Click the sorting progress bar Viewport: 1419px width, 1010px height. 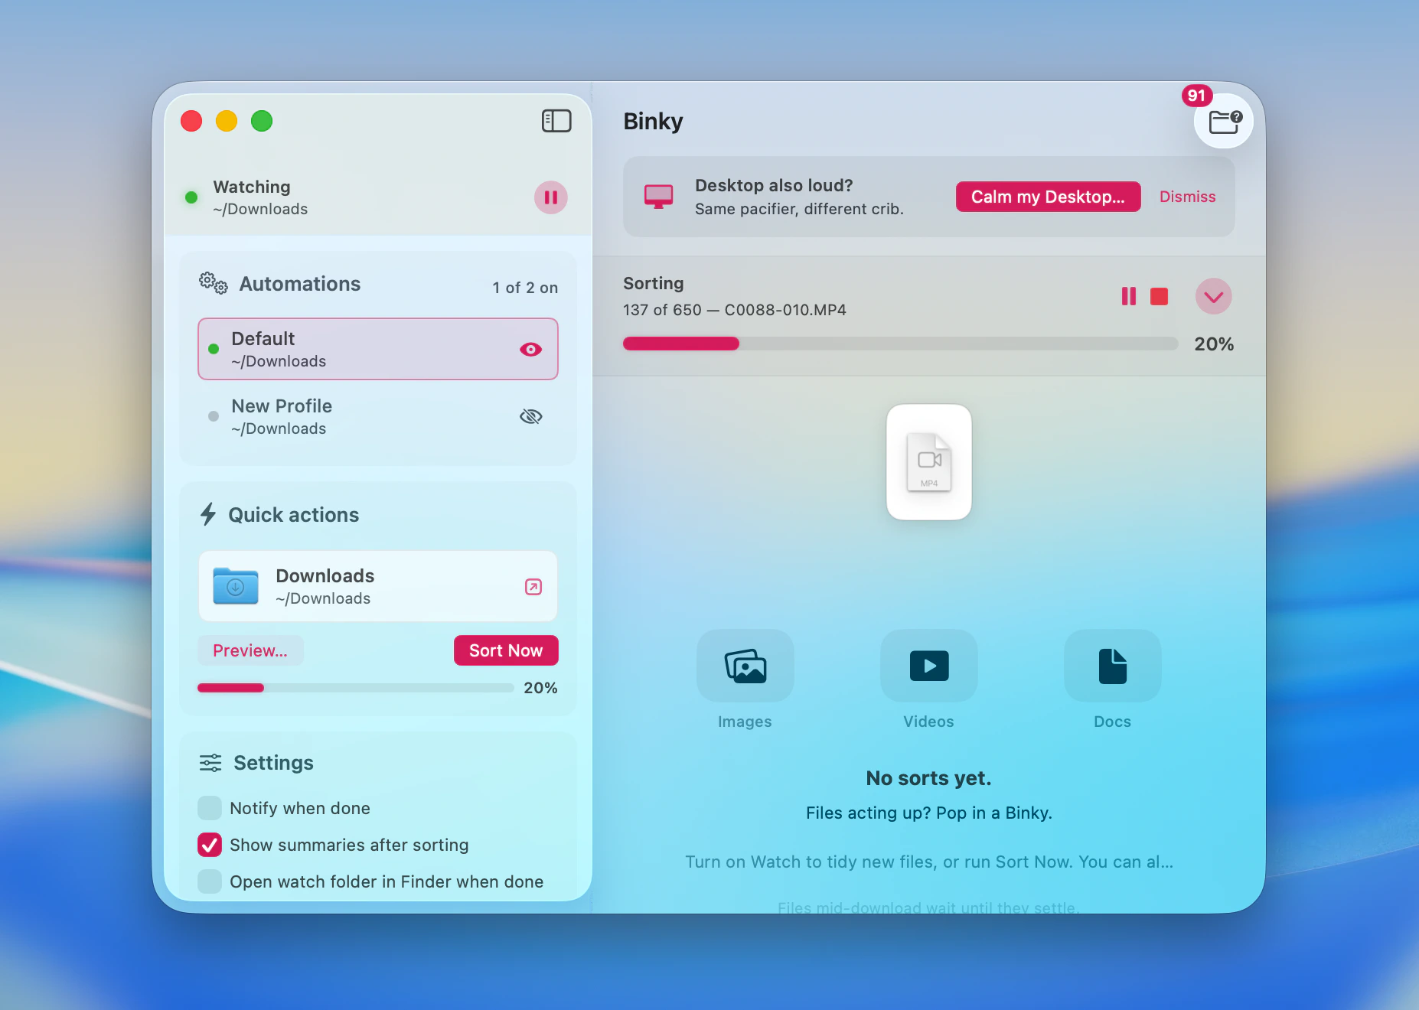coord(900,344)
